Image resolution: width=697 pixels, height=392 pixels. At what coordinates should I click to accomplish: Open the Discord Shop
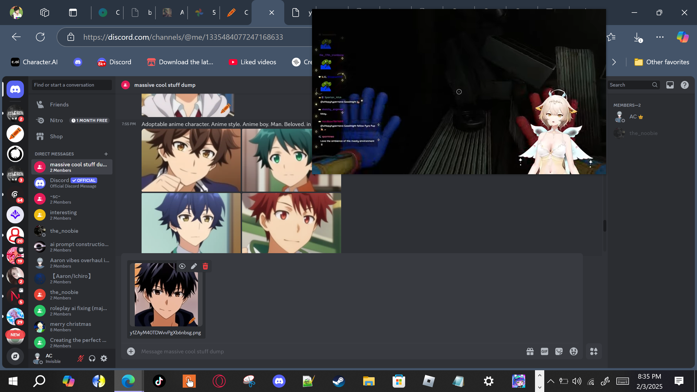pyautogui.click(x=72, y=136)
